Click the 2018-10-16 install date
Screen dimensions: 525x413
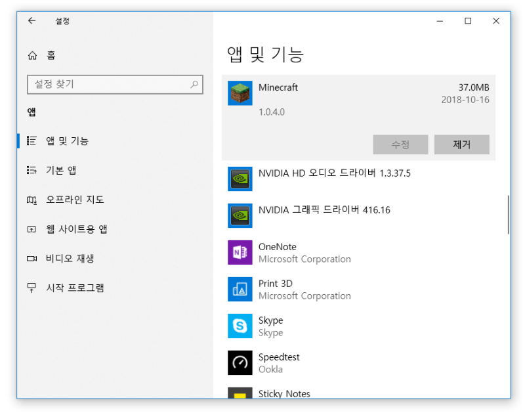tap(465, 100)
